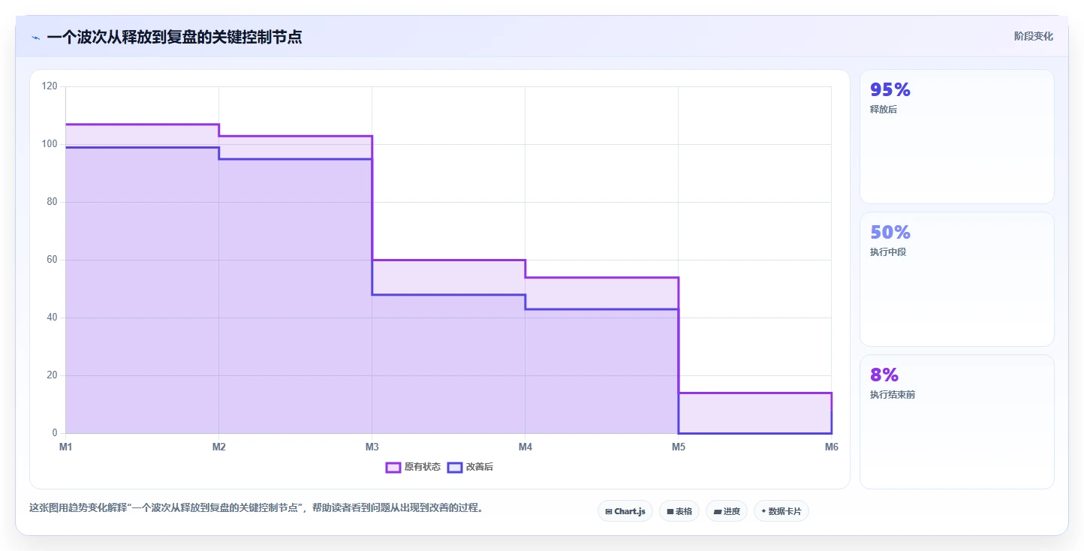Click the 阶段变化 label in header
Screen dimensions: 1084x551
1034,36
